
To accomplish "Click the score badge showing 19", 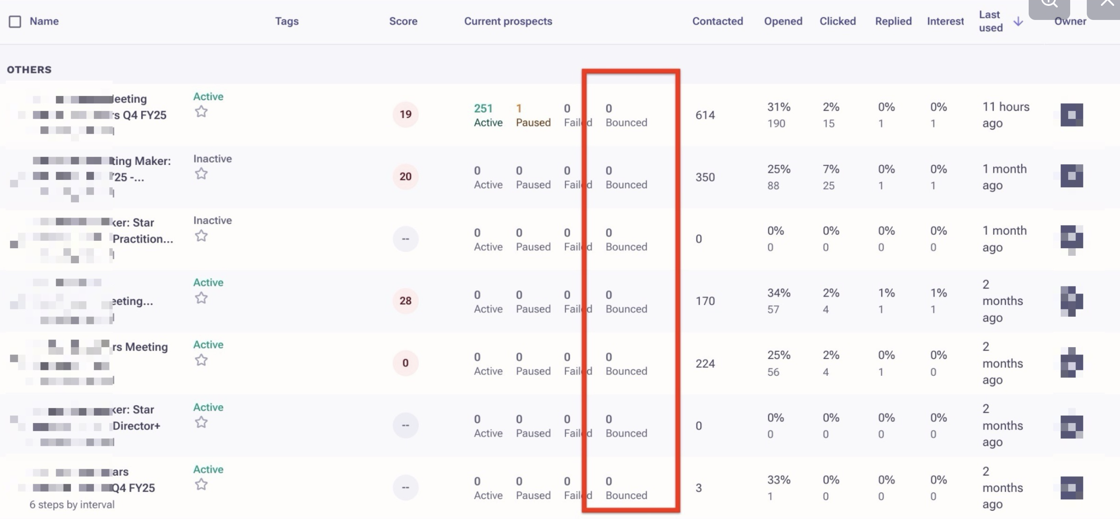I will 405,115.
